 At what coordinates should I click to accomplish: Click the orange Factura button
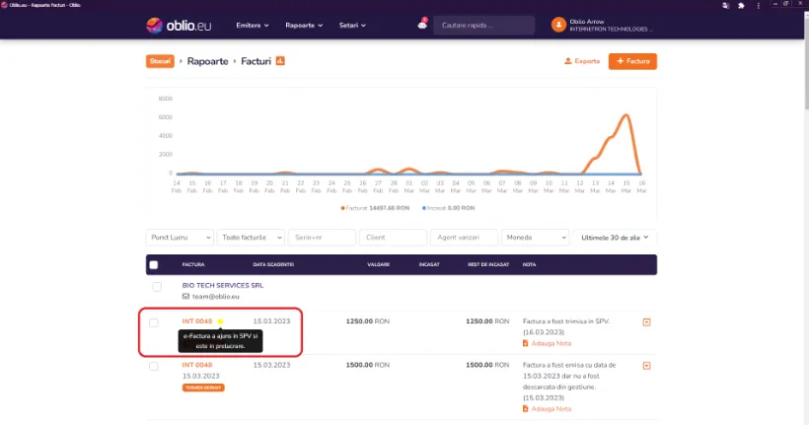[632, 61]
